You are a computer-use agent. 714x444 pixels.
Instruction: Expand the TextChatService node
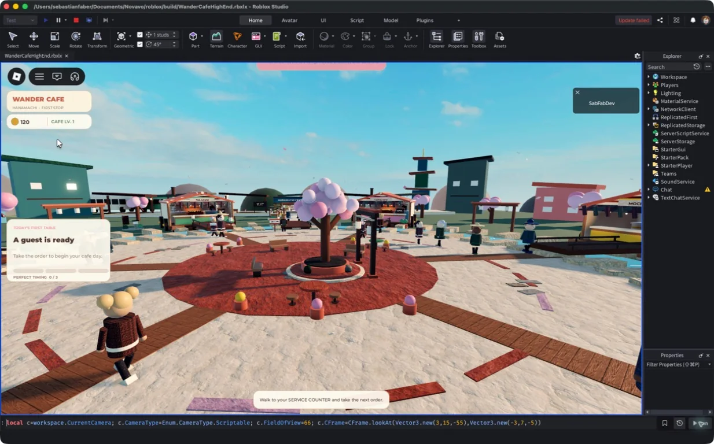[x=649, y=198]
